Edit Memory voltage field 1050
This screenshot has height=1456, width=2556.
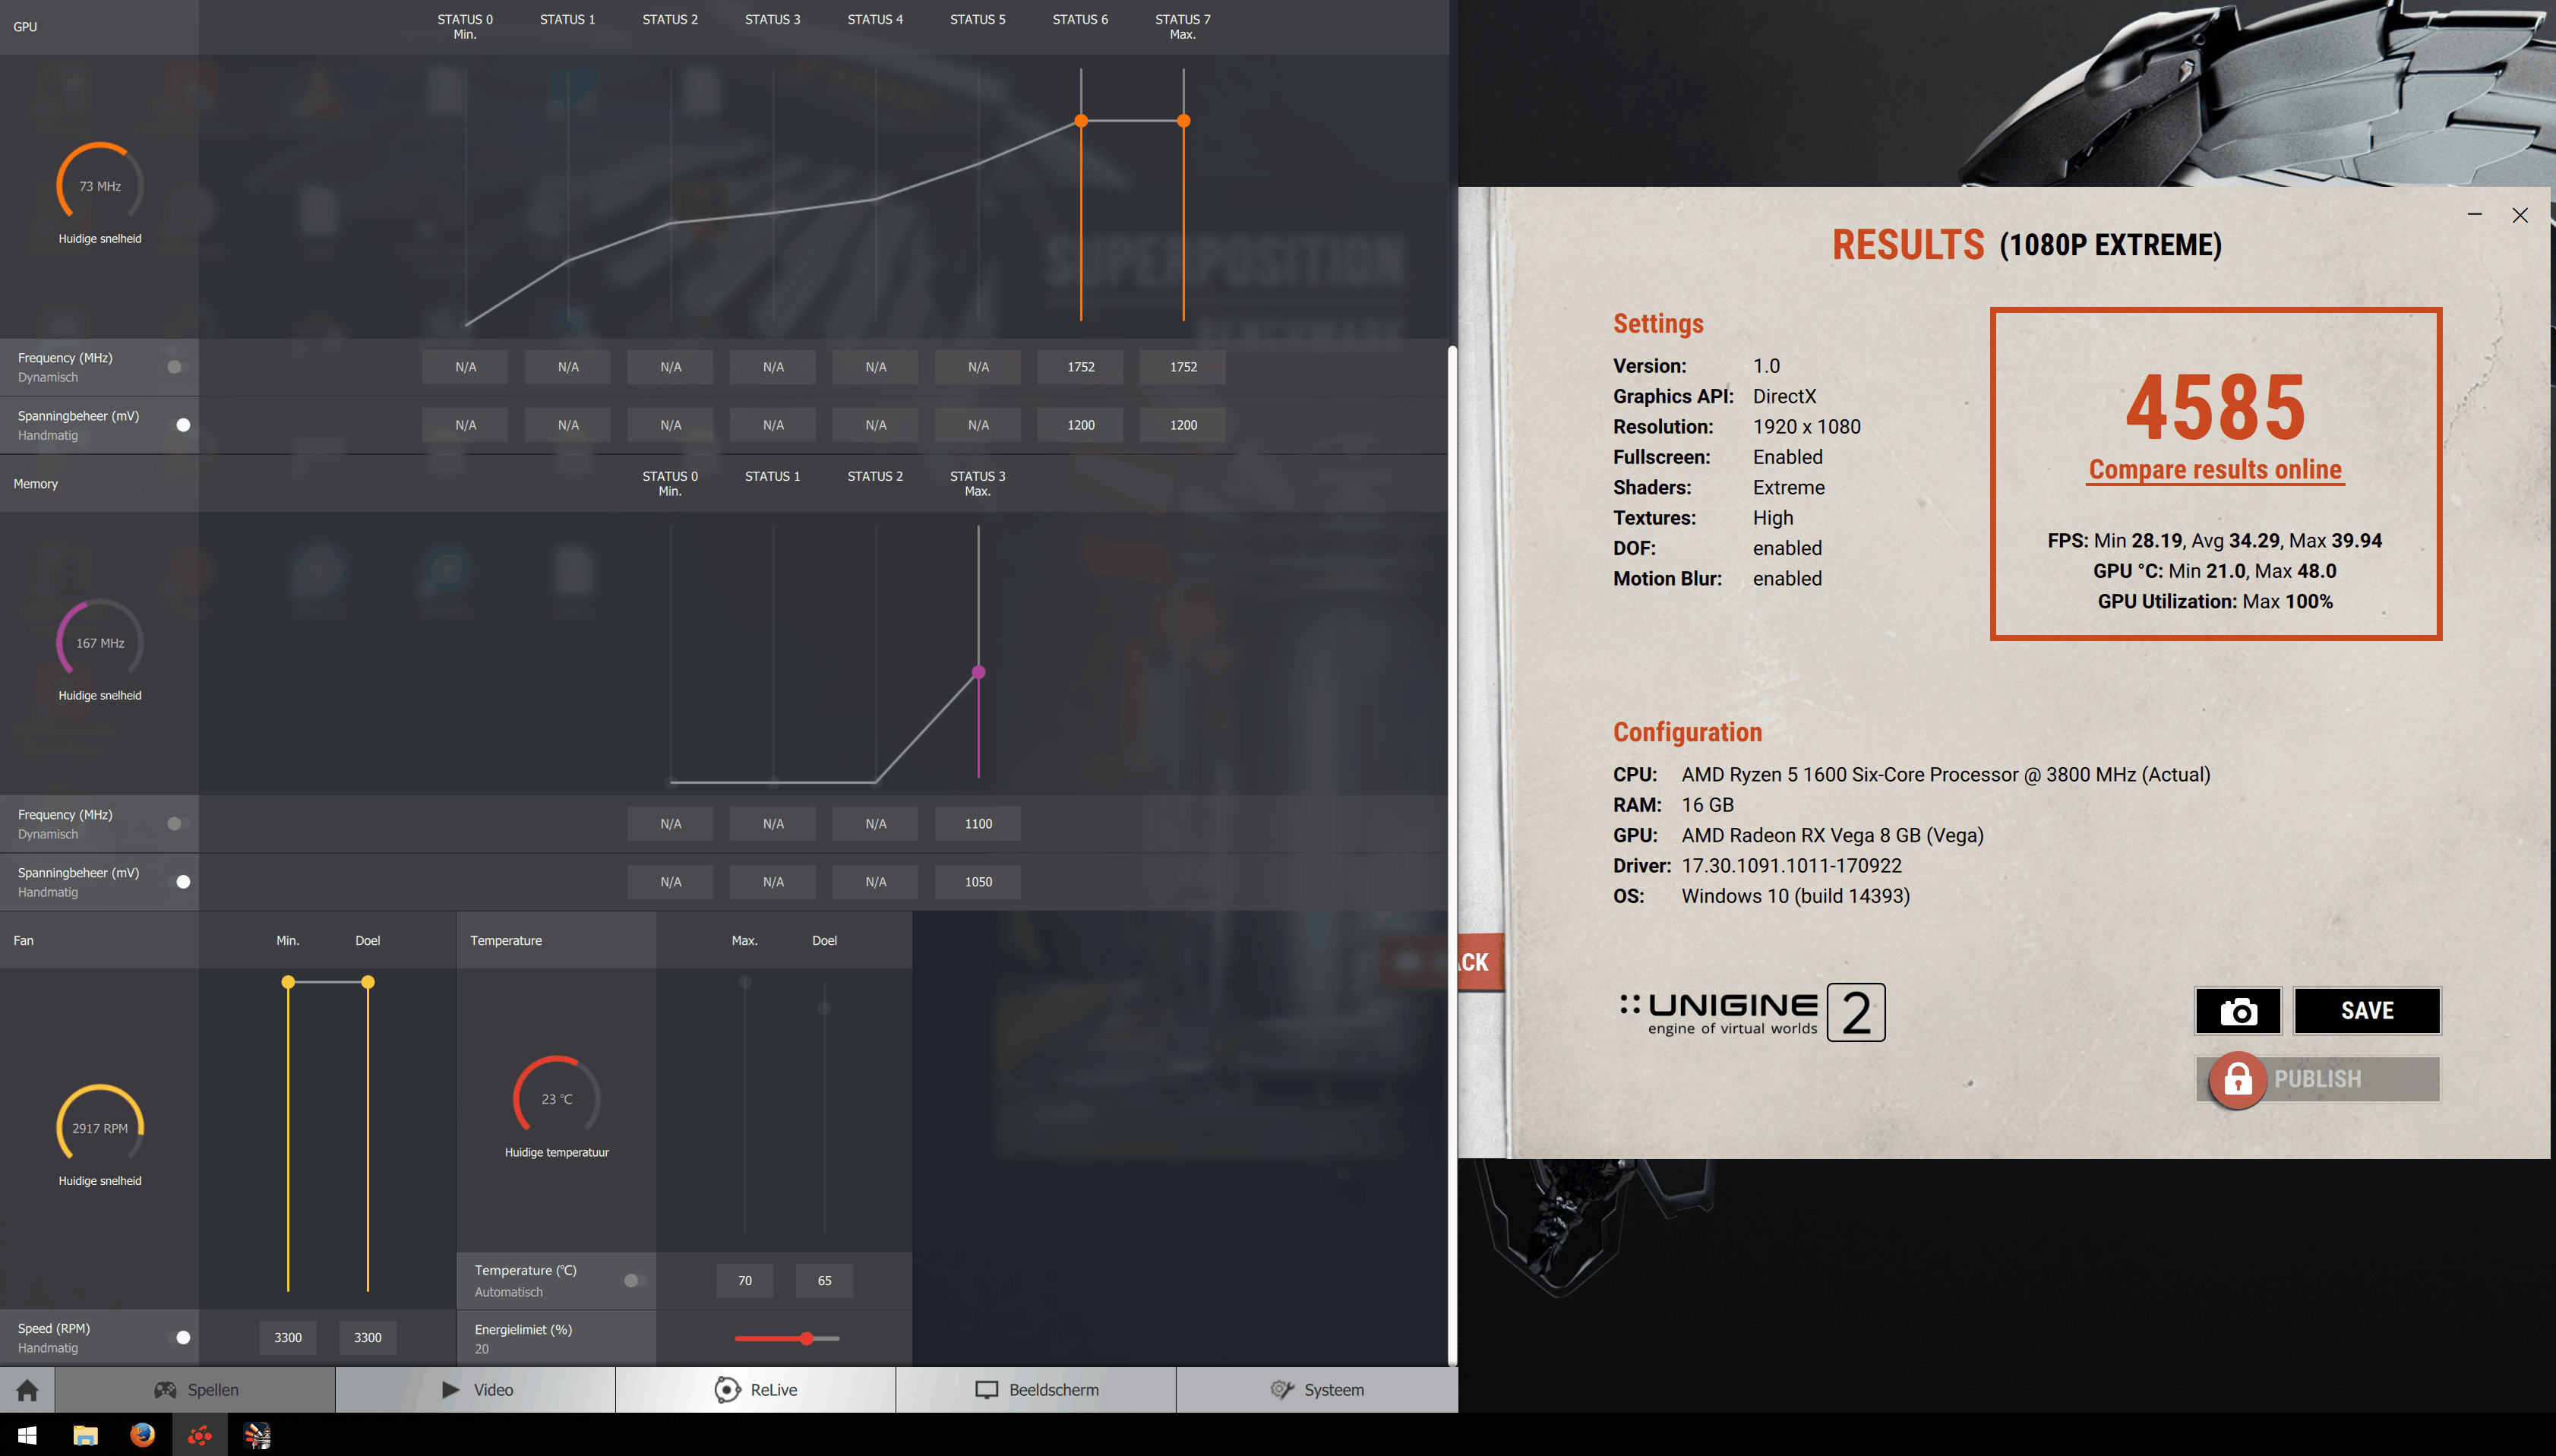point(979,882)
